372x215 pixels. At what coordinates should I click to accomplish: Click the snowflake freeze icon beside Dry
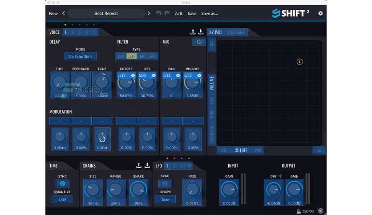point(280,176)
